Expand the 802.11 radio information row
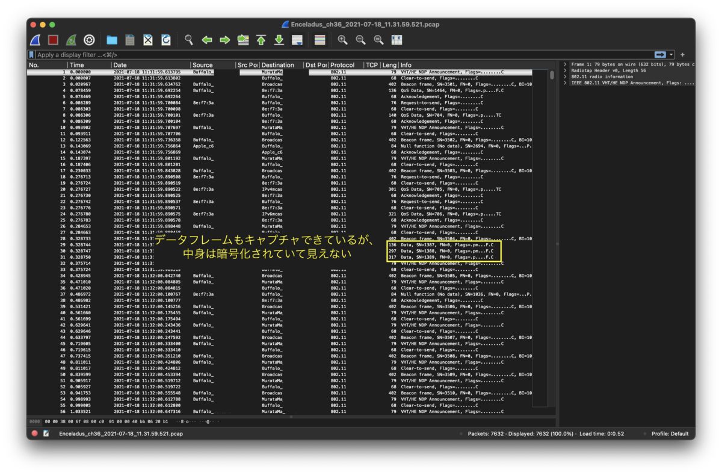Image resolution: width=722 pixels, height=475 pixels. (565, 76)
